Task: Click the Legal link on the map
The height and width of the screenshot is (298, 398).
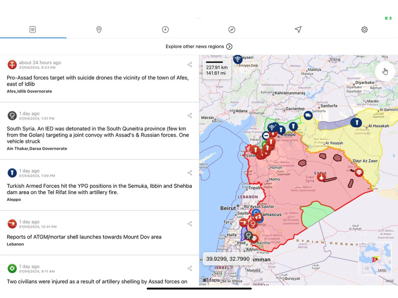Action: click(x=389, y=280)
